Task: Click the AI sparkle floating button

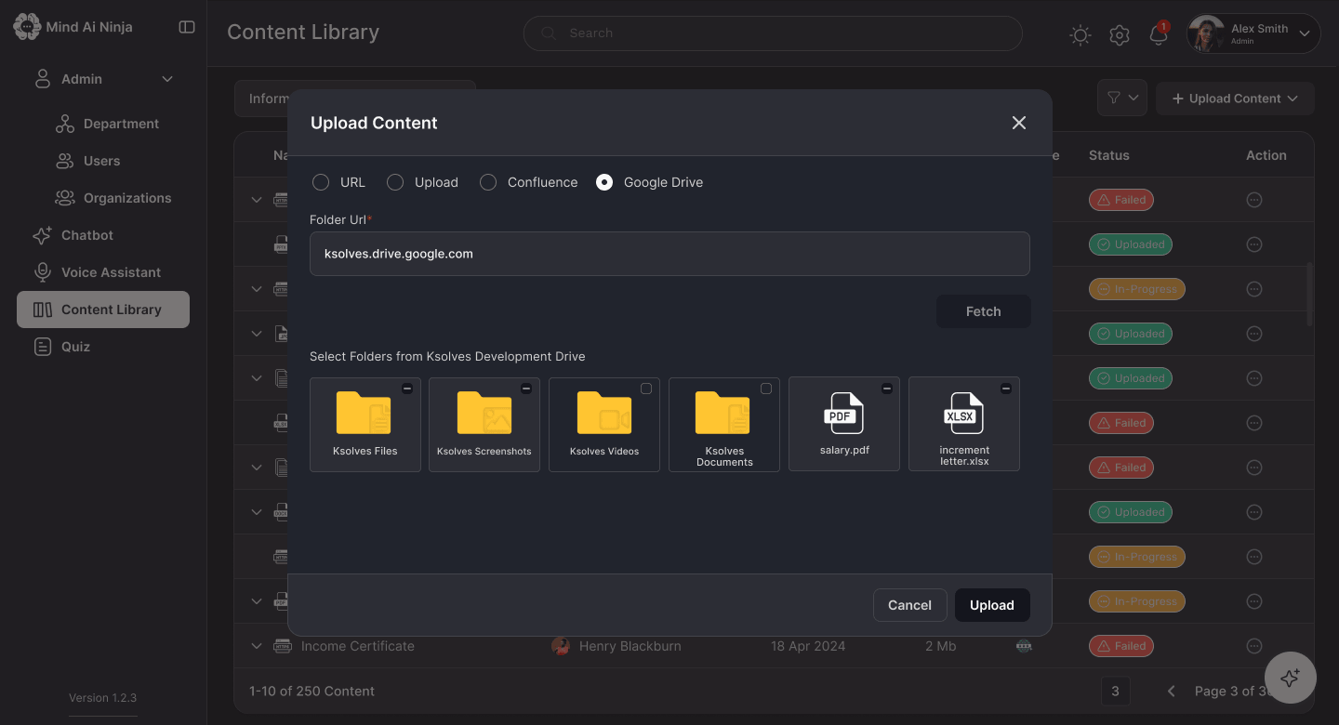Action: pyautogui.click(x=1290, y=678)
